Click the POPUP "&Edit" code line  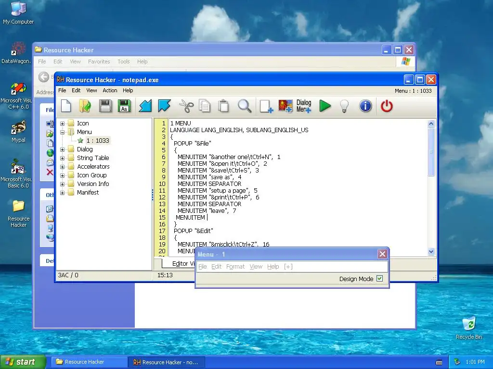coord(194,231)
